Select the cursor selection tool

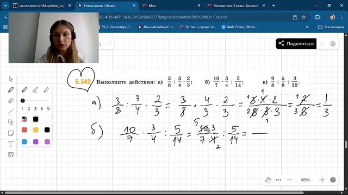click(x=11, y=79)
